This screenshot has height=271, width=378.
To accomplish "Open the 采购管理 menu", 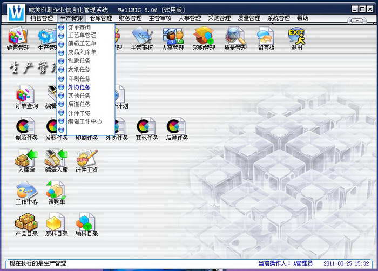I will [219, 18].
